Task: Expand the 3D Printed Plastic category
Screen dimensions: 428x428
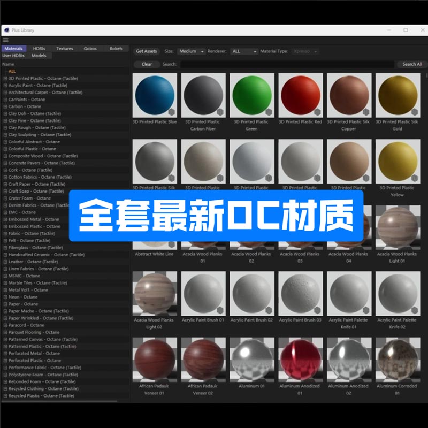Action: pos(5,79)
